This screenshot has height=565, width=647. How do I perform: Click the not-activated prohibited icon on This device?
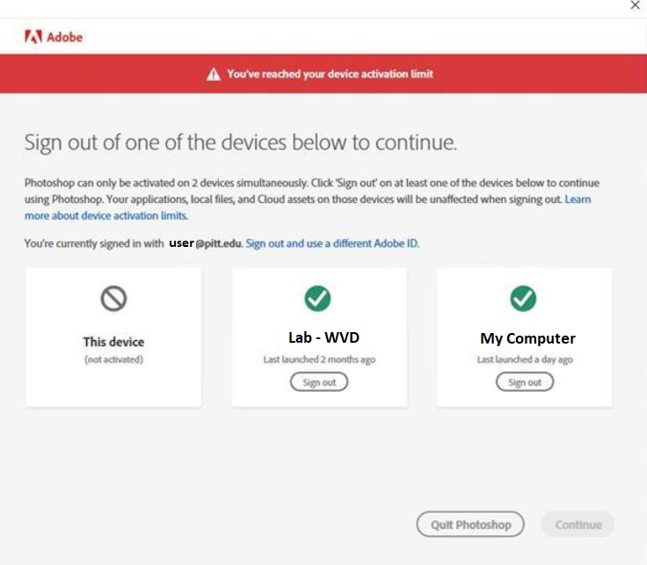[x=114, y=299]
